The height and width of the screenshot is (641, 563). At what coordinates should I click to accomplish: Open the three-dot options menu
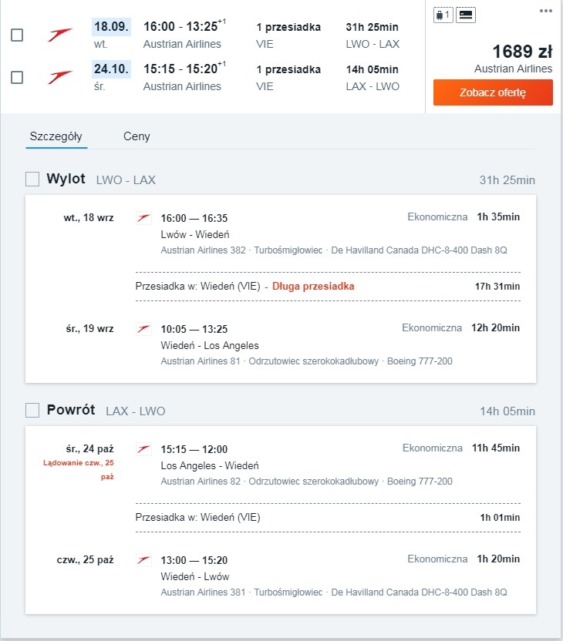pos(546,11)
